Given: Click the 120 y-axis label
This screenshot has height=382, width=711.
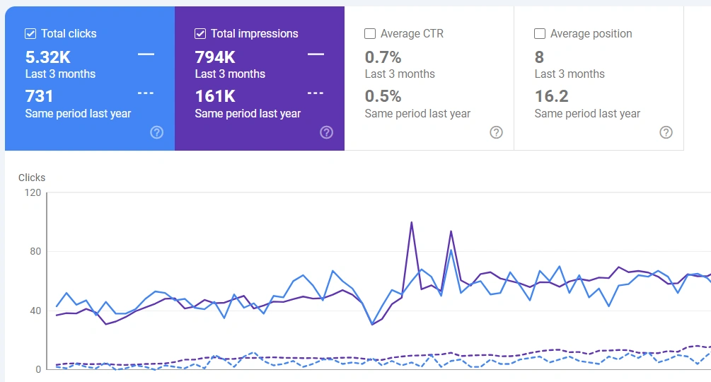Looking at the screenshot, I should pos(32,192).
